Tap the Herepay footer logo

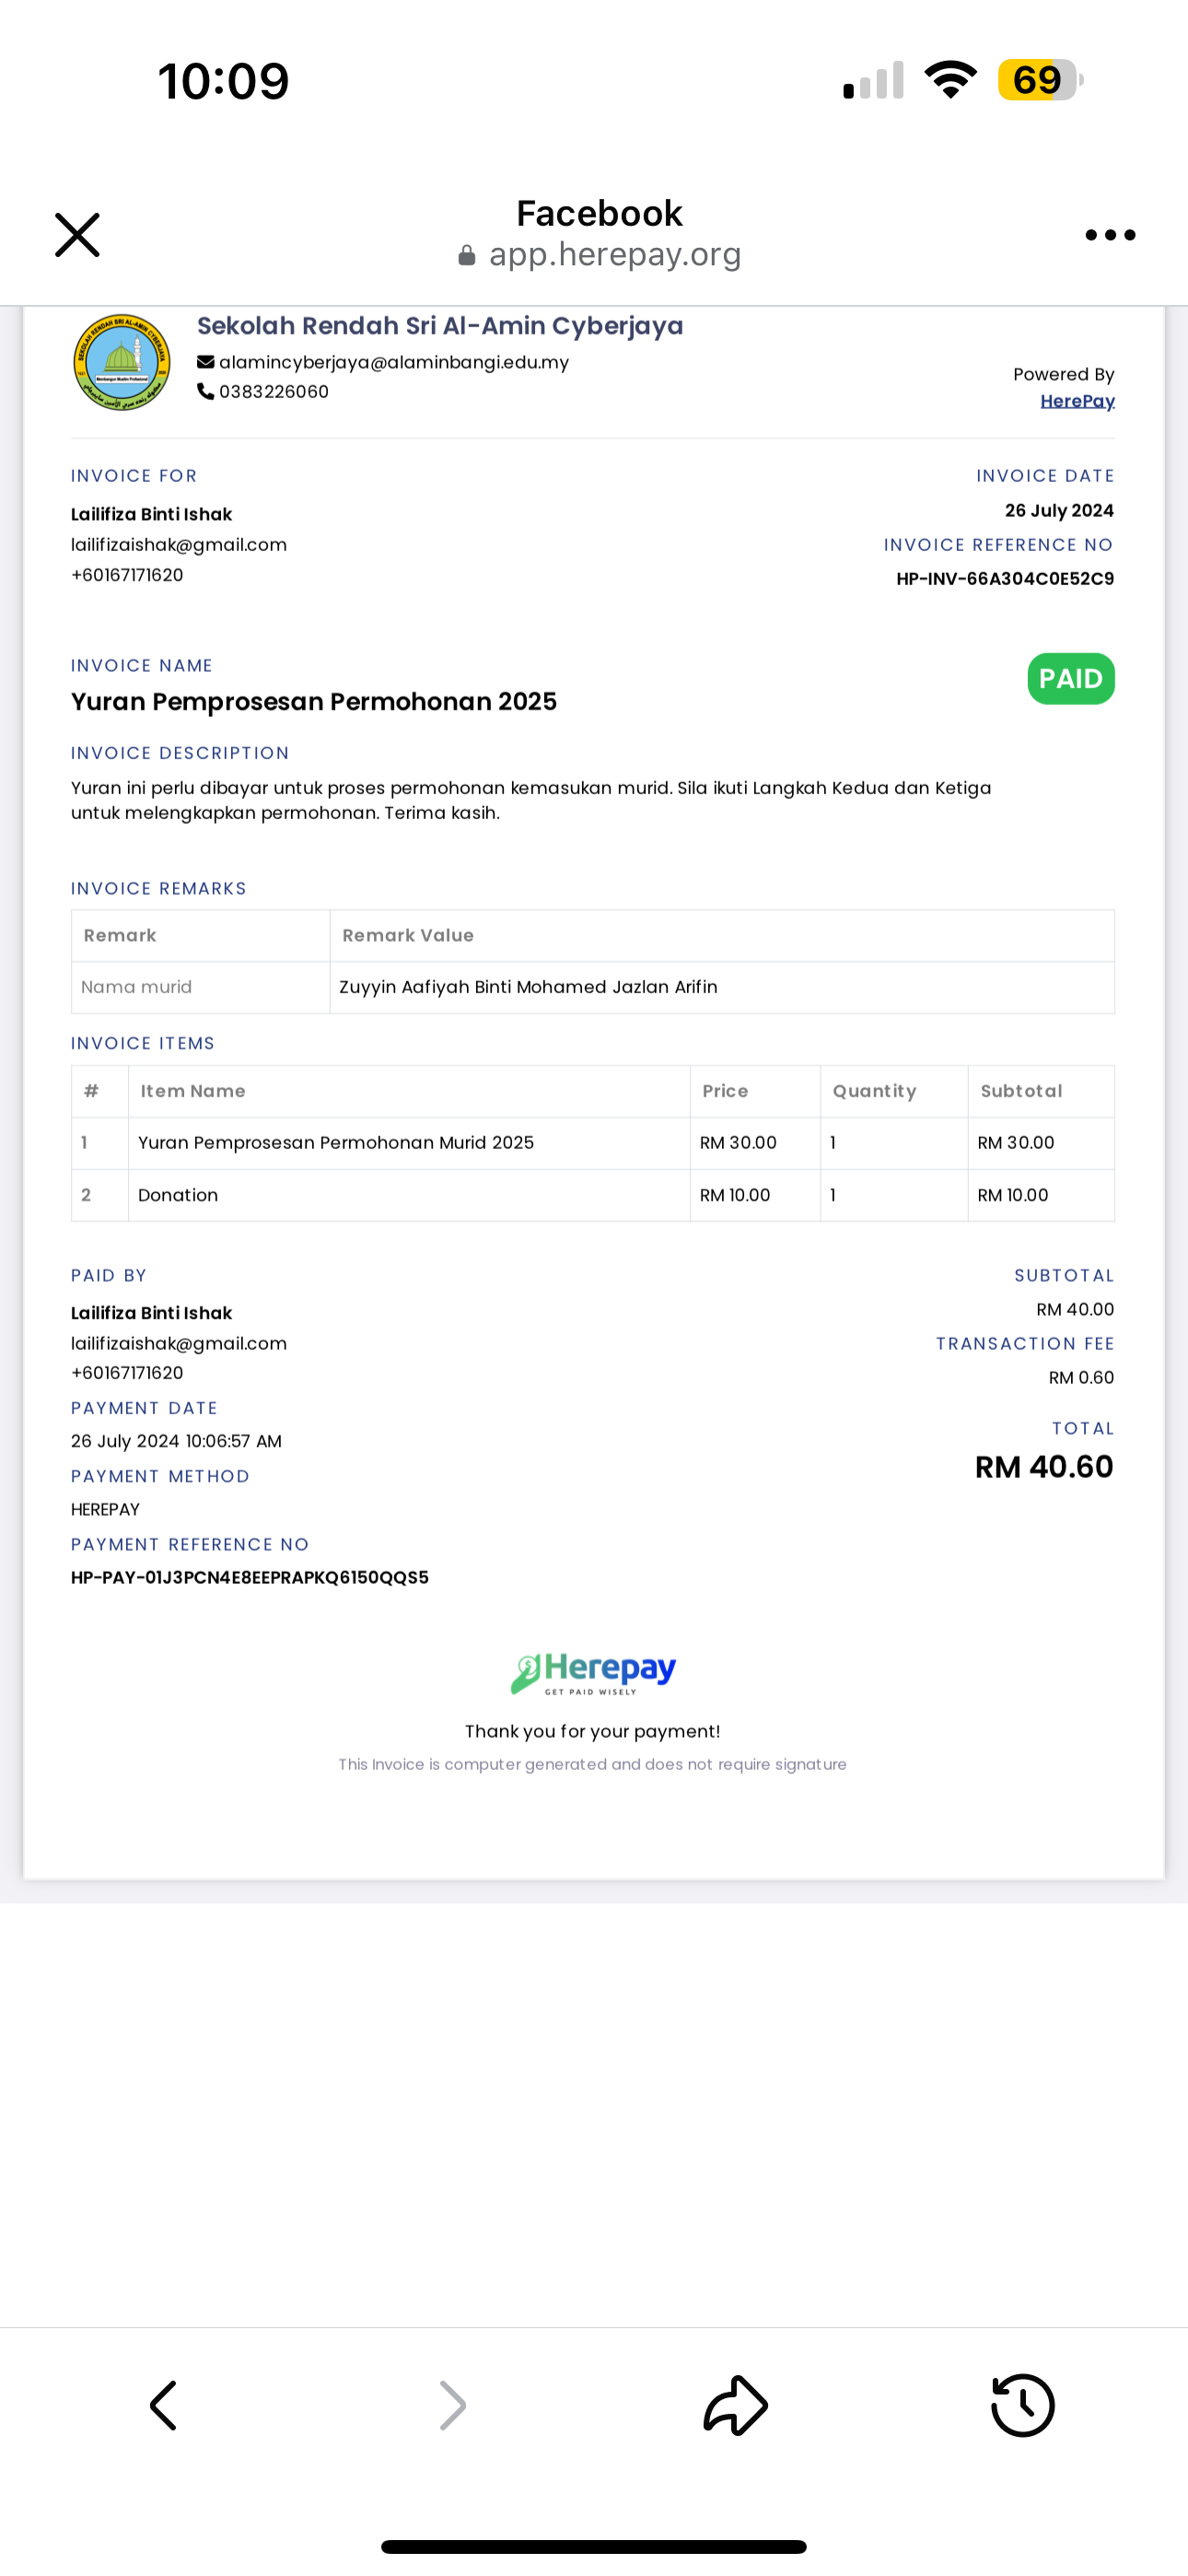click(593, 1673)
